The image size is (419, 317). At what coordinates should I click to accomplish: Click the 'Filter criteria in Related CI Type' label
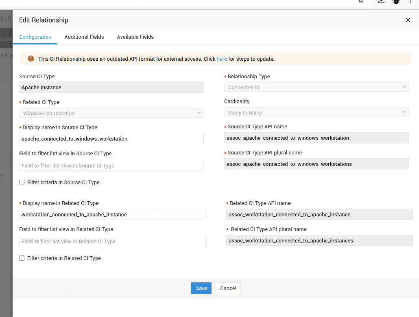click(x=64, y=258)
